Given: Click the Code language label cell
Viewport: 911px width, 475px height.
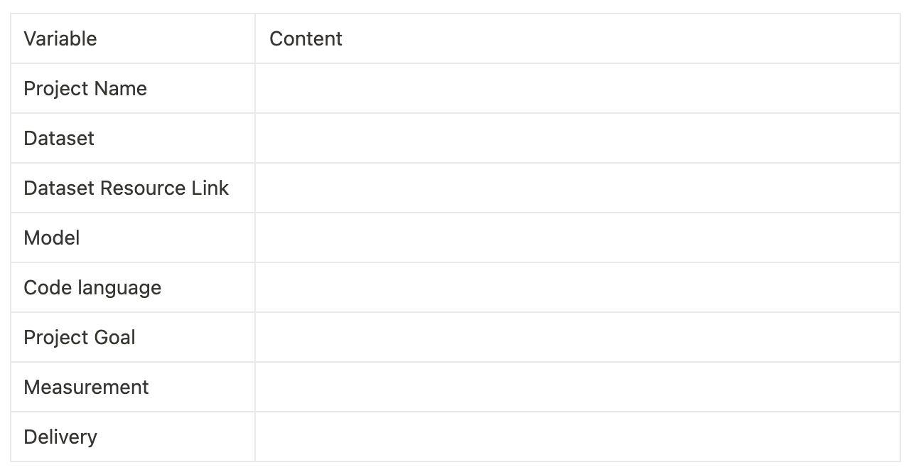Looking at the screenshot, I should click(133, 287).
